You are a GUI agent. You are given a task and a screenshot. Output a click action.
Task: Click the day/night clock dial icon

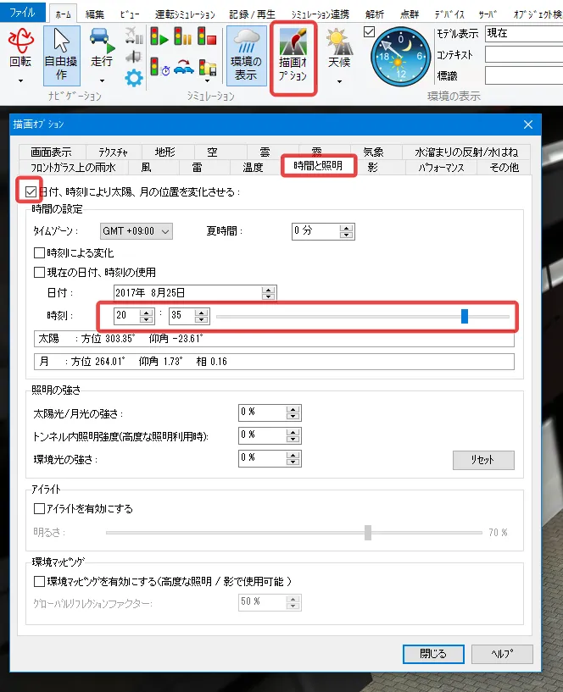[402, 52]
